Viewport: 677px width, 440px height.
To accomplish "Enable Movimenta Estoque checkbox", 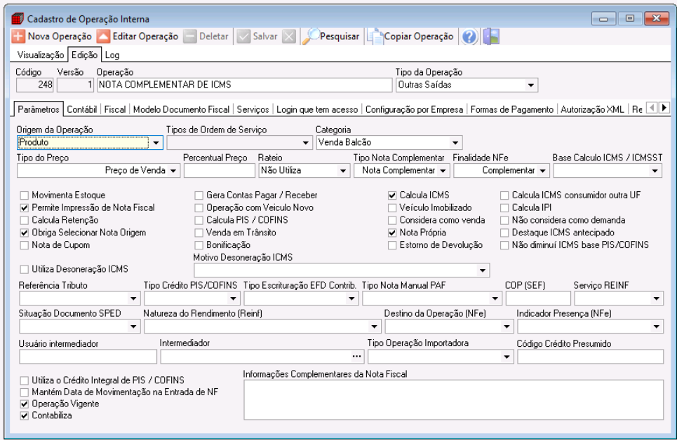I will 24,195.
